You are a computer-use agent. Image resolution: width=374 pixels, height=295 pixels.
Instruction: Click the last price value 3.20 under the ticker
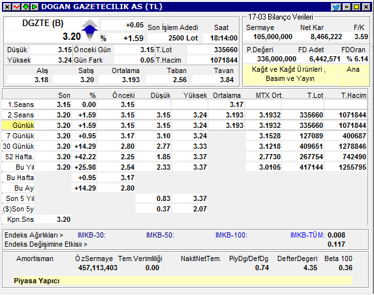point(72,37)
